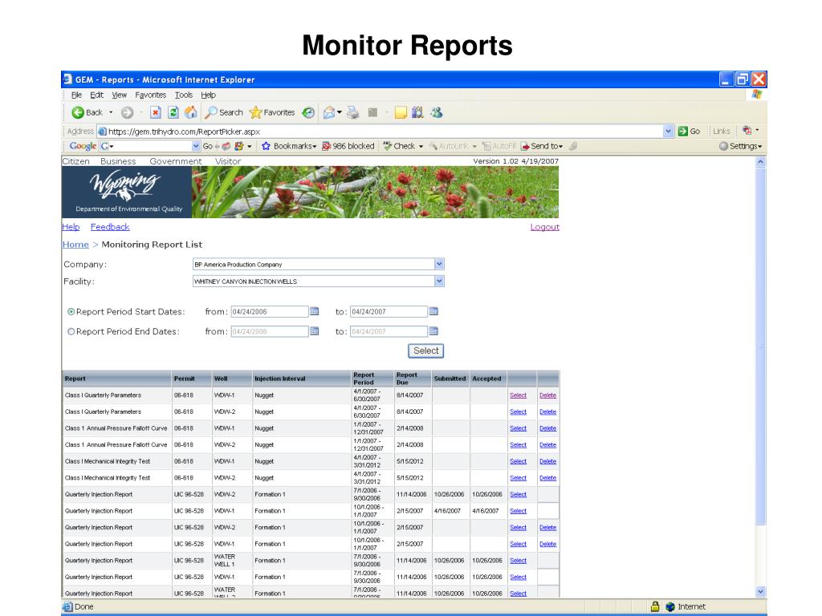This screenshot has height=616, width=822.
Task: Open the browsing History icon
Action: click(308, 112)
